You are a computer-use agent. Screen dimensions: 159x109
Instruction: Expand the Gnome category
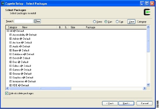[11, 73]
